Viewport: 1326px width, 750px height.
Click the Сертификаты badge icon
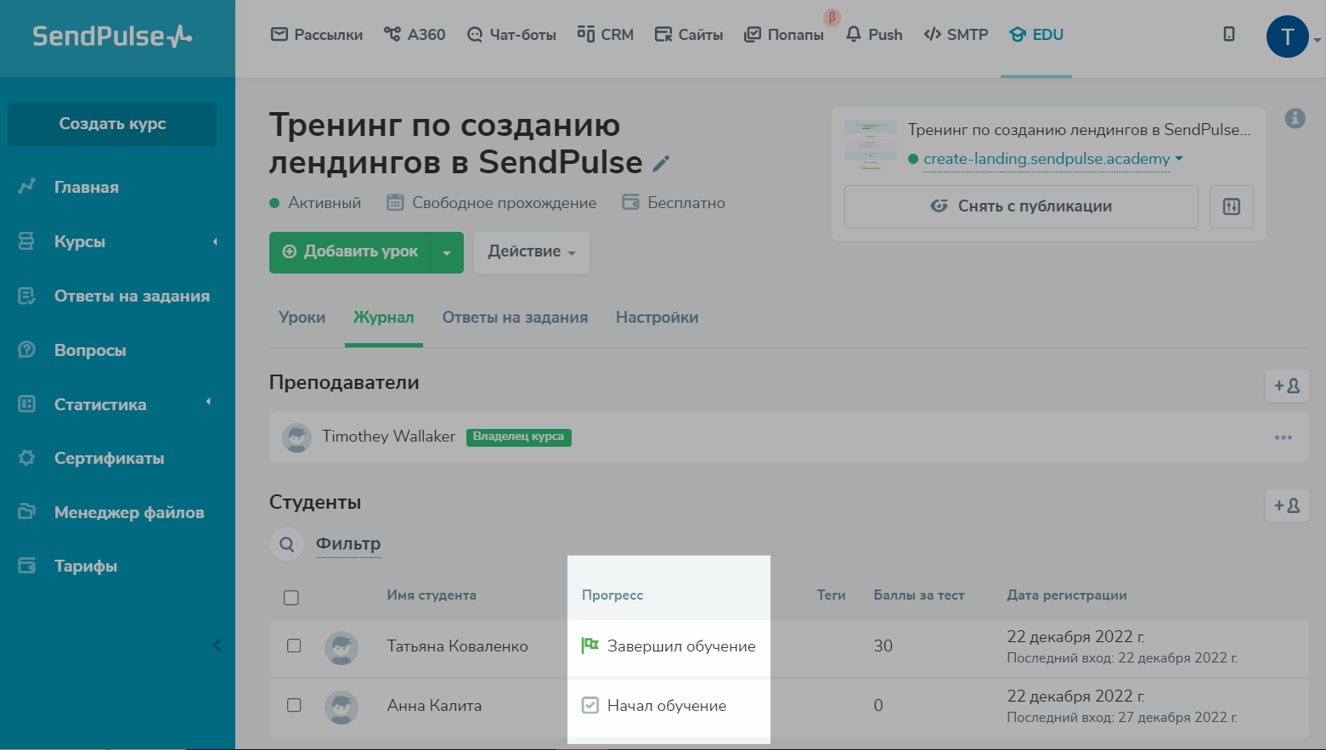tap(27, 458)
